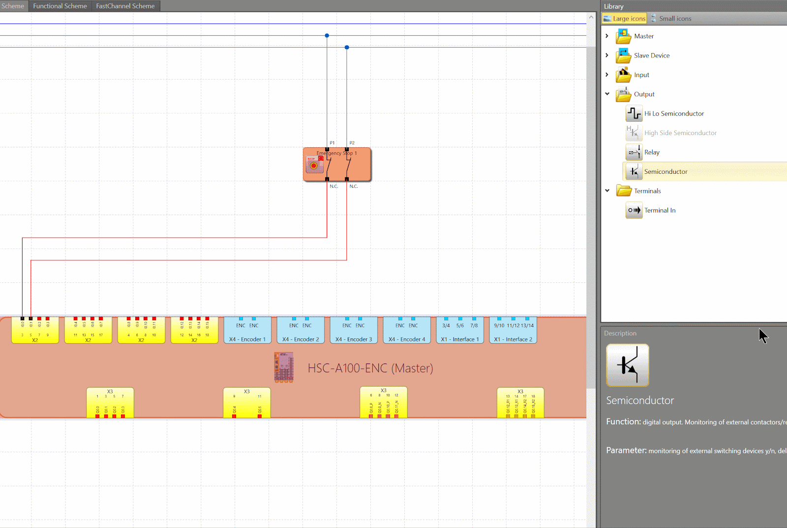
Task: Click the Output label in library
Action: pos(644,94)
